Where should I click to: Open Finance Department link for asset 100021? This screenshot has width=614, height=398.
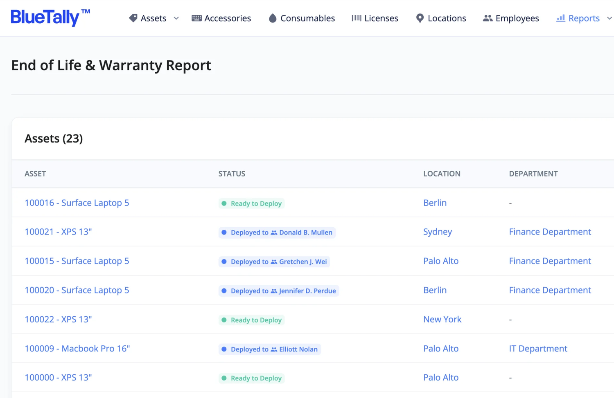pos(550,232)
